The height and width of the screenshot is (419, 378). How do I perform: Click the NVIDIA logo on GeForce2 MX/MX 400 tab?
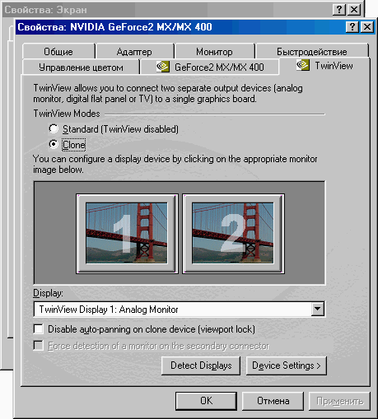click(162, 67)
